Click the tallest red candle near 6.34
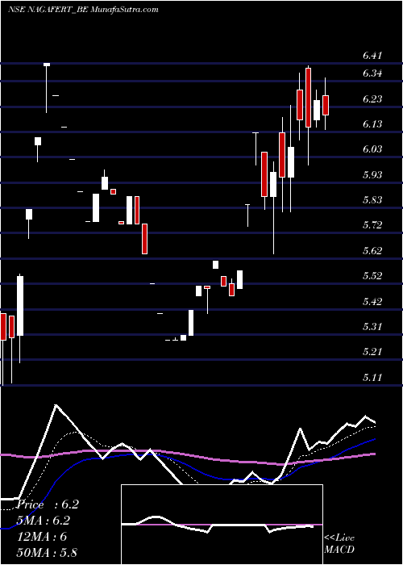403x565 pixels. click(x=309, y=98)
